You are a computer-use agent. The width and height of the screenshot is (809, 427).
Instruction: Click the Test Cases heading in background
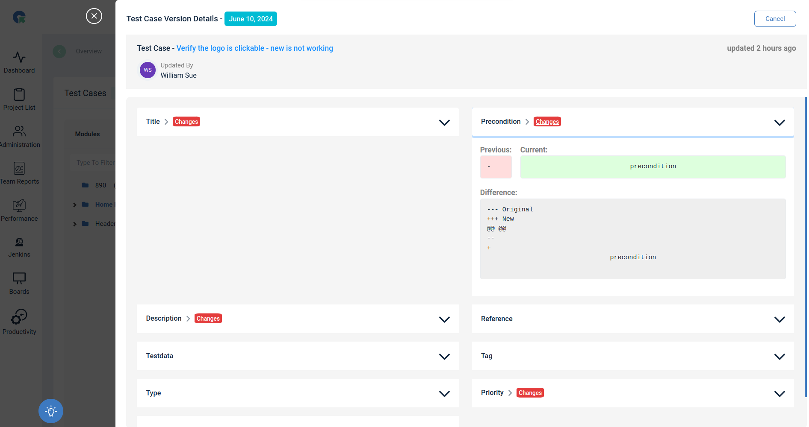[x=85, y=93]
